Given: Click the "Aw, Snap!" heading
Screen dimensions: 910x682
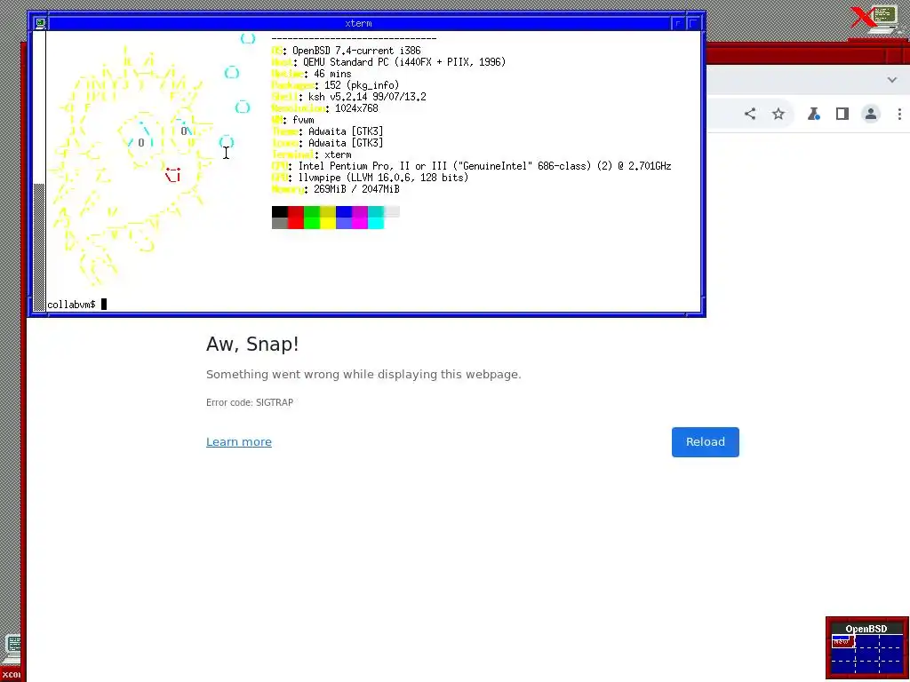Looking at the screenshot, I should (252, 344).
